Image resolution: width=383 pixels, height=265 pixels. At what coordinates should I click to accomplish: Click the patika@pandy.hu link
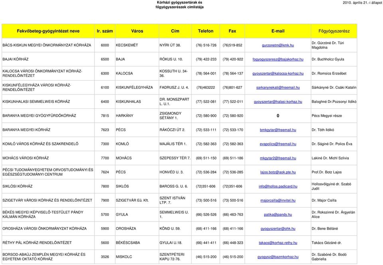(x=278, y=214)
